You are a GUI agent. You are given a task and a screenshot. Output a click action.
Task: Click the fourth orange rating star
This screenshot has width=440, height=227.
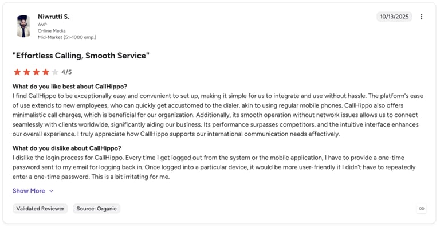click(x=45, y=72)
